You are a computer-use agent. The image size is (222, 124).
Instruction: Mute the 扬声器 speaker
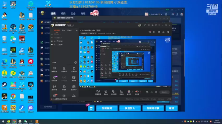click(x=137, y=92)
